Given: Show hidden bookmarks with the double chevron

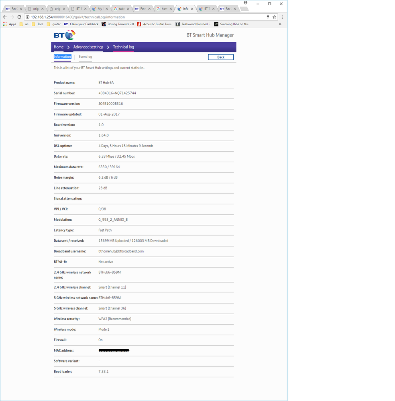Looking at the screenshot, I should (280, 24).
